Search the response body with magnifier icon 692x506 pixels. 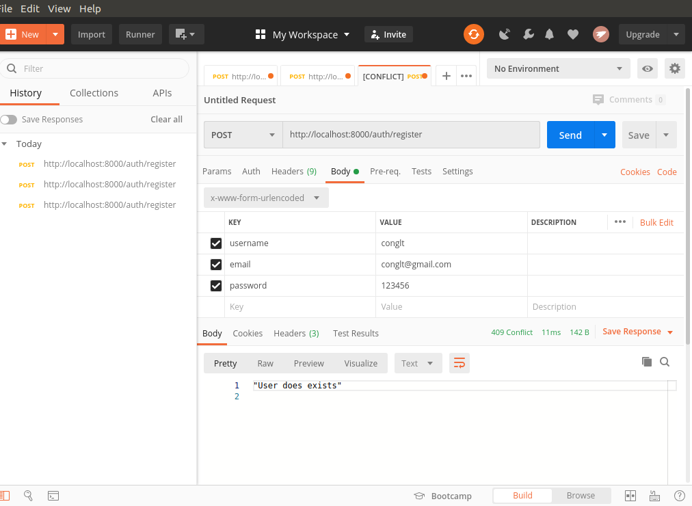click(x=665, y=362)
